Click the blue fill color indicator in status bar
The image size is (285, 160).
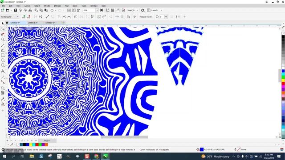click(x=202, y=149)
